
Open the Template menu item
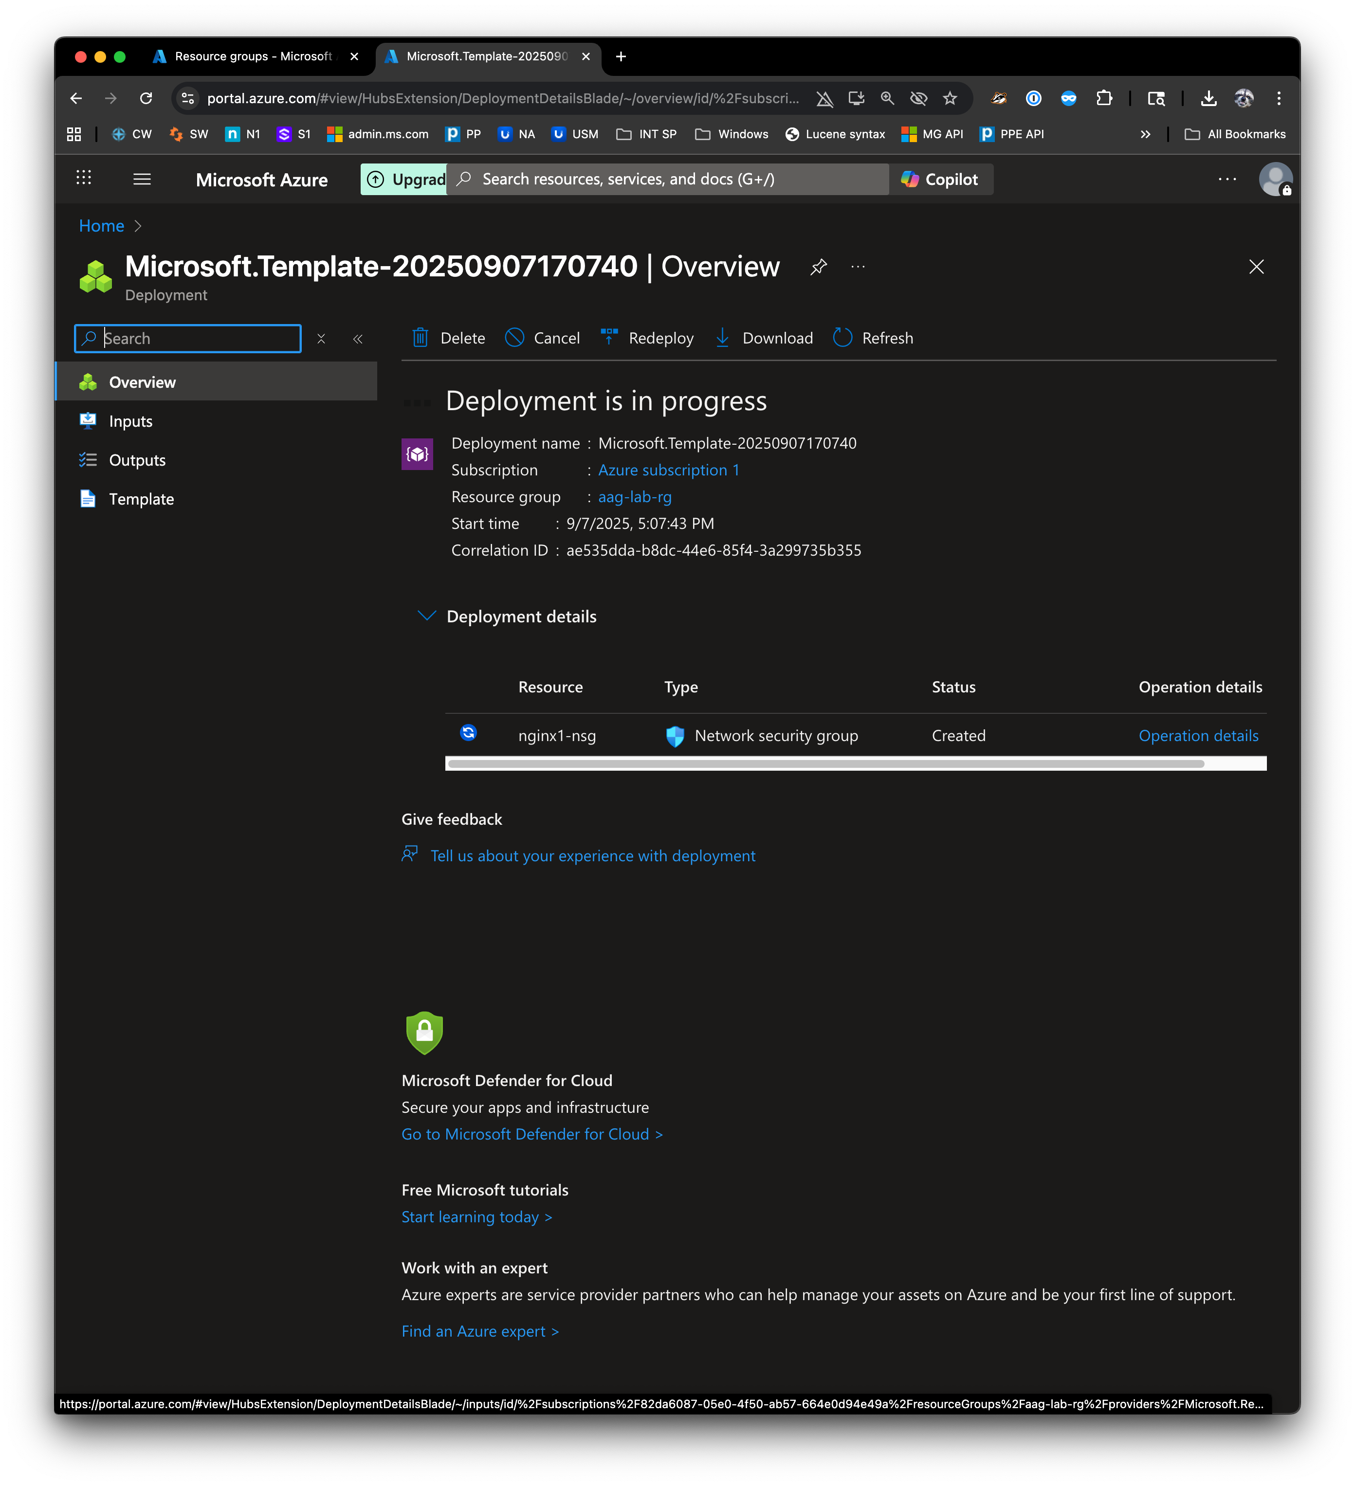tap(141, 499)
